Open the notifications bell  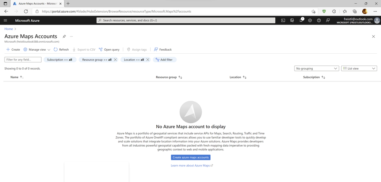pos(301,21)
